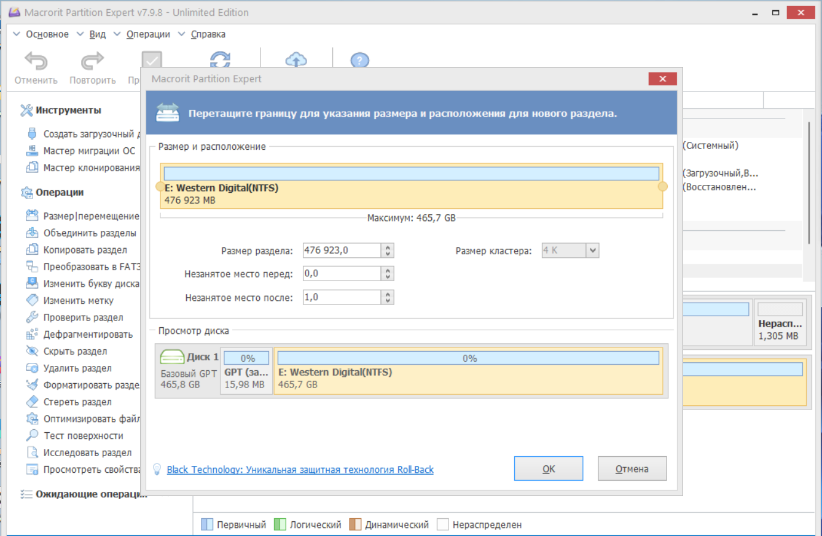Click the OK button
This screenshot has height=536, width=822.
(x=549, y=468)
